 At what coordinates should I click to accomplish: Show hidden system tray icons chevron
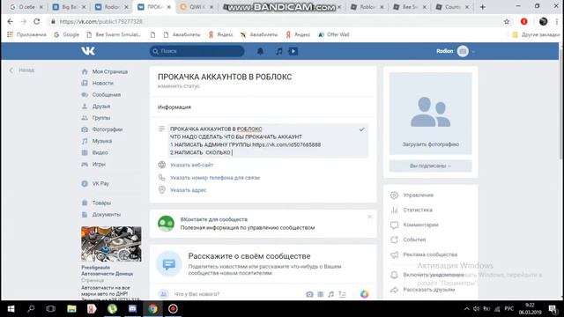[x=467, y=309]
